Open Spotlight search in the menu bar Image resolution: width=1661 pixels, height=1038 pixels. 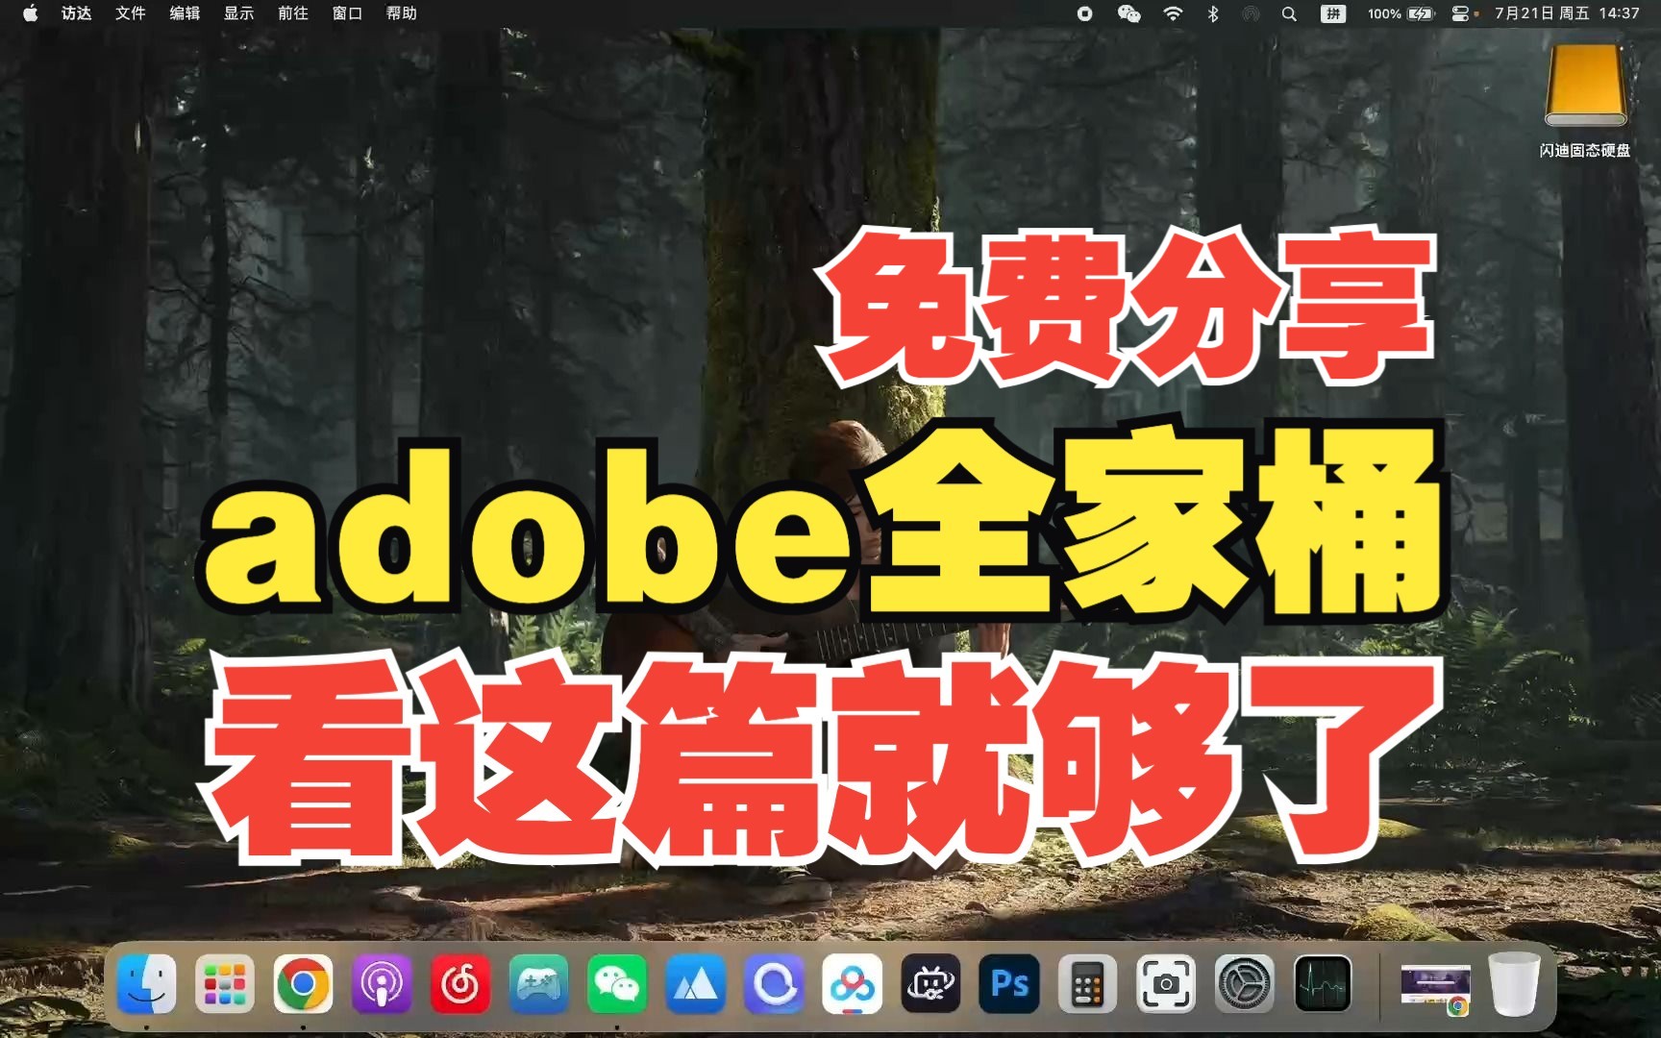(1290, 13)
